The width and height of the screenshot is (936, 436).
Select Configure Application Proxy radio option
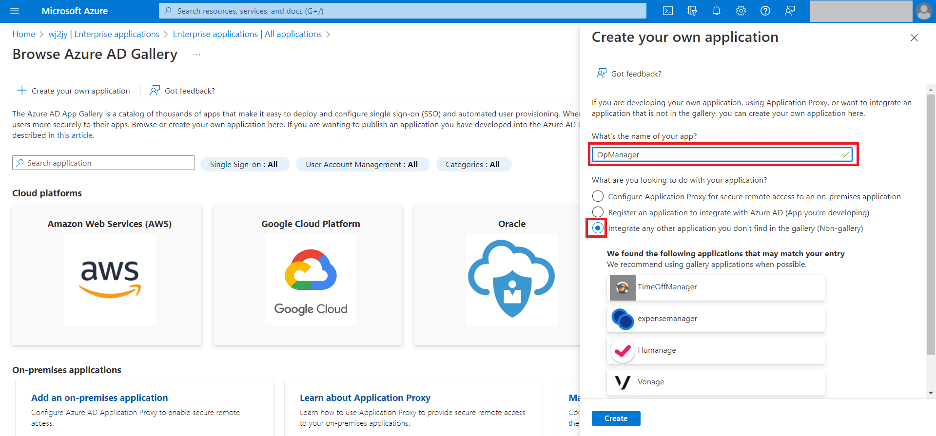coord(598,196)
